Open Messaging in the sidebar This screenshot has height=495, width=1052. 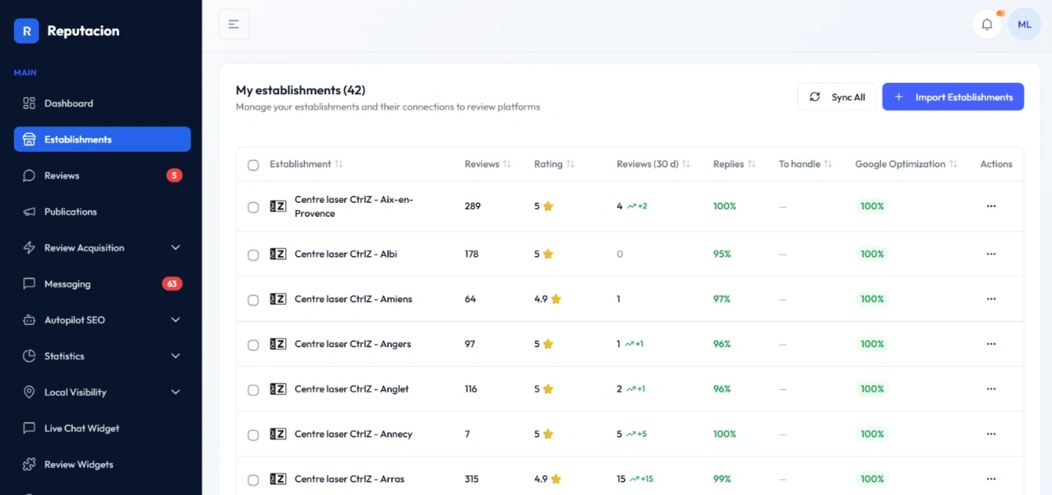(x=102, y=284)
